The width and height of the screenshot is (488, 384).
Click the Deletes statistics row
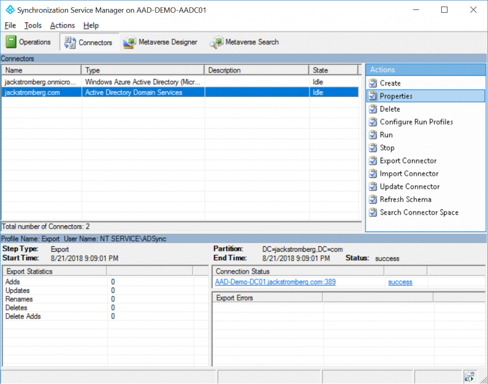[105, 308]
